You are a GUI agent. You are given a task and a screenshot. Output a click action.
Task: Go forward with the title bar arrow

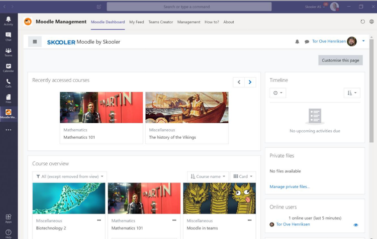tap(12, 7)
